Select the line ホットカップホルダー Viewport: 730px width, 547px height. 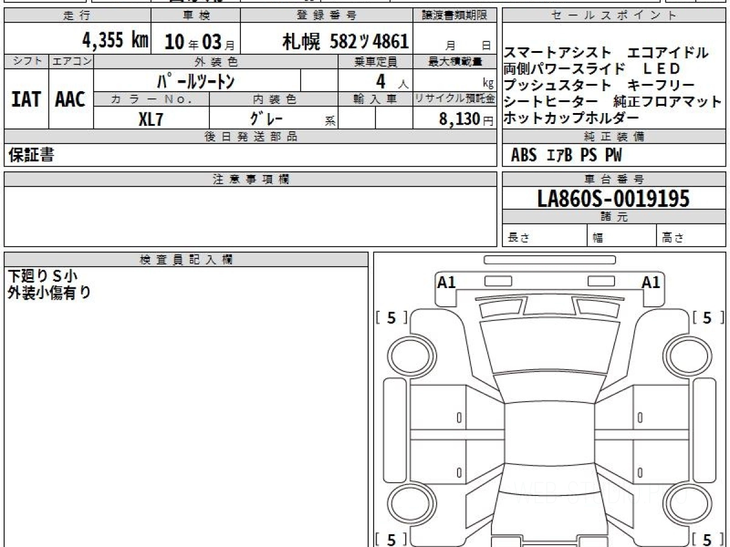tap(571, 118)
